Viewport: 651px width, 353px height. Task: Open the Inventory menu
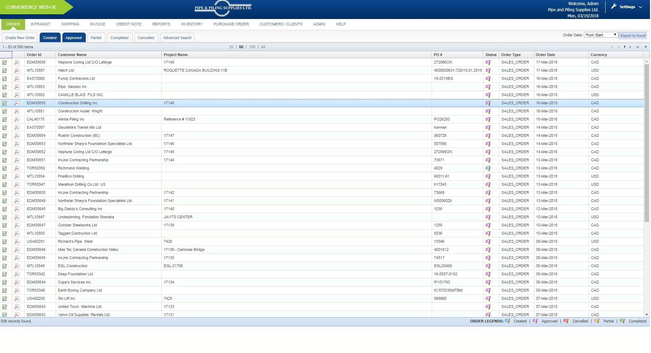(192, 24)
